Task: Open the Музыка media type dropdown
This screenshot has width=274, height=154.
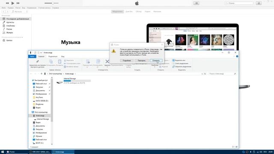Action: click(20, 12)
